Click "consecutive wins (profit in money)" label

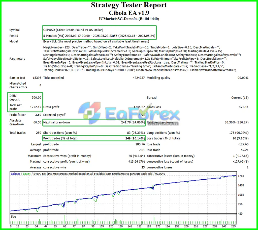67,156
